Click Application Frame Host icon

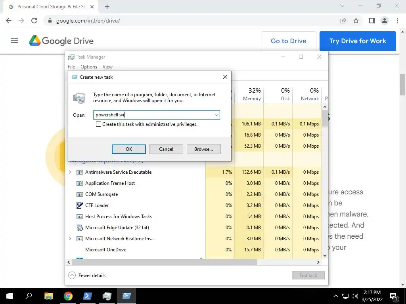79,183
